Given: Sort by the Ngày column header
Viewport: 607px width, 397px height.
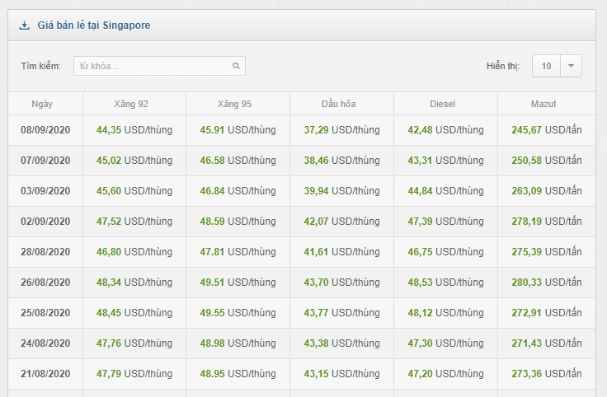Looking at the screenshot, I should tap(42, 104).
